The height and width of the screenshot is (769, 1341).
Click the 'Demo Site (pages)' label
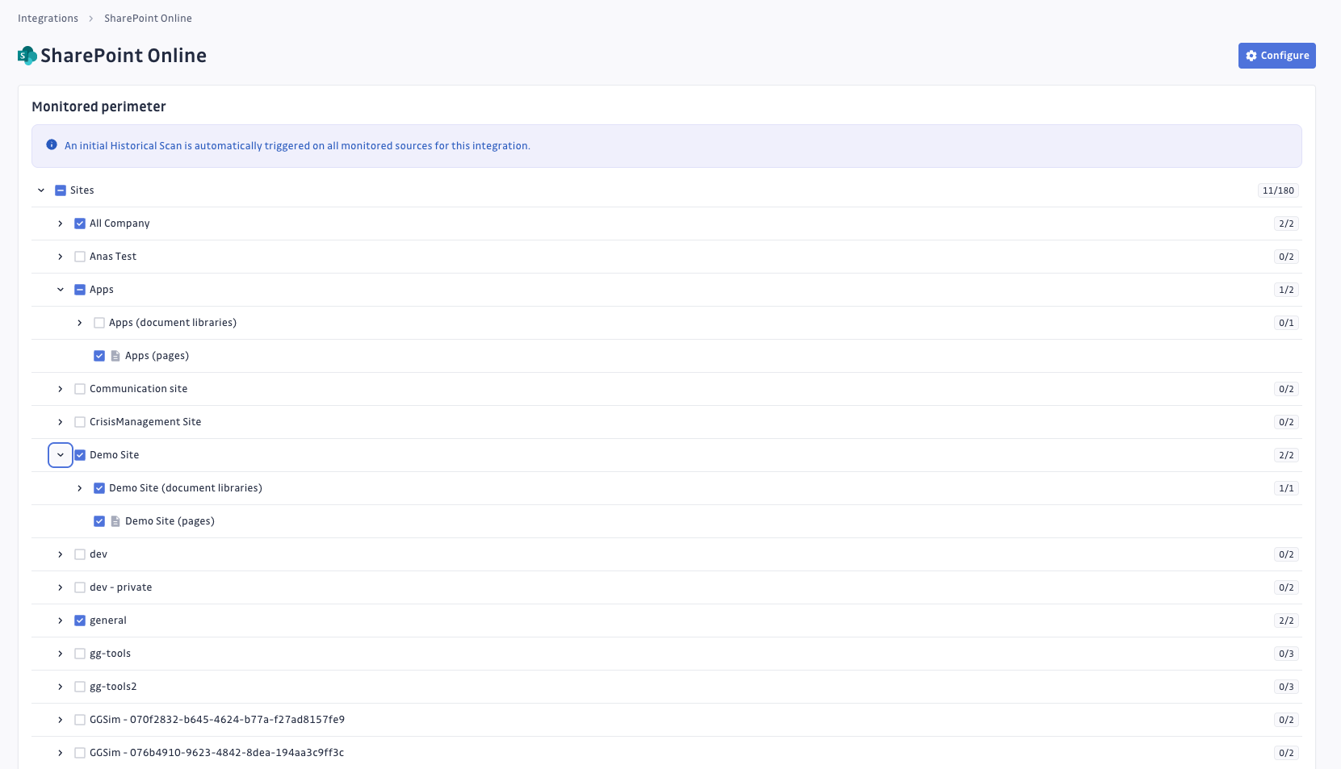pos(170,521)
